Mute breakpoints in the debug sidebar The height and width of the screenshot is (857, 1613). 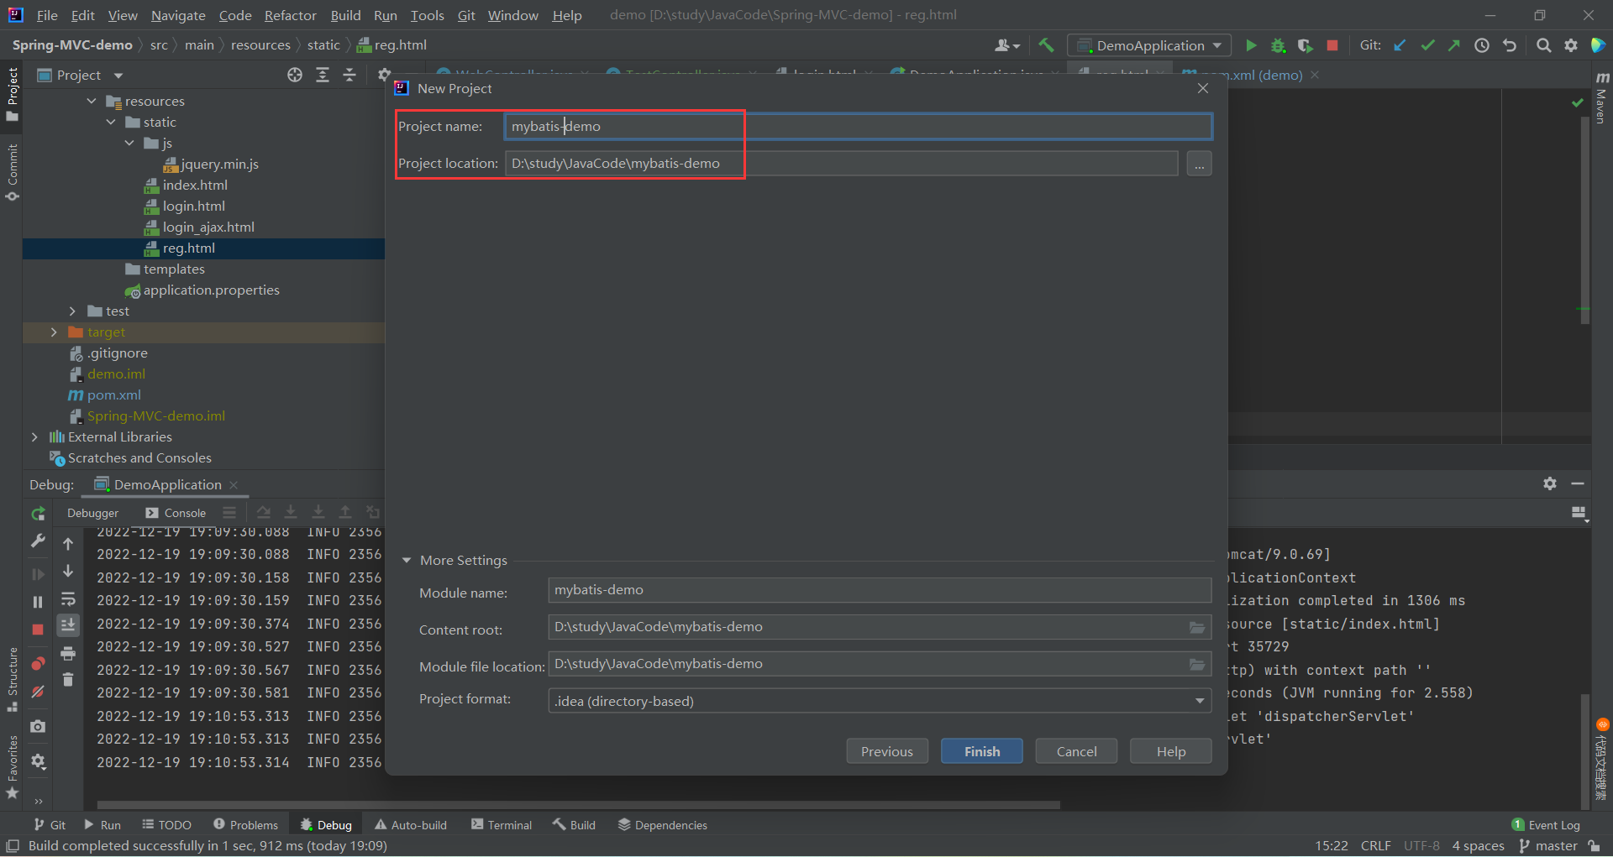(38, 692)
